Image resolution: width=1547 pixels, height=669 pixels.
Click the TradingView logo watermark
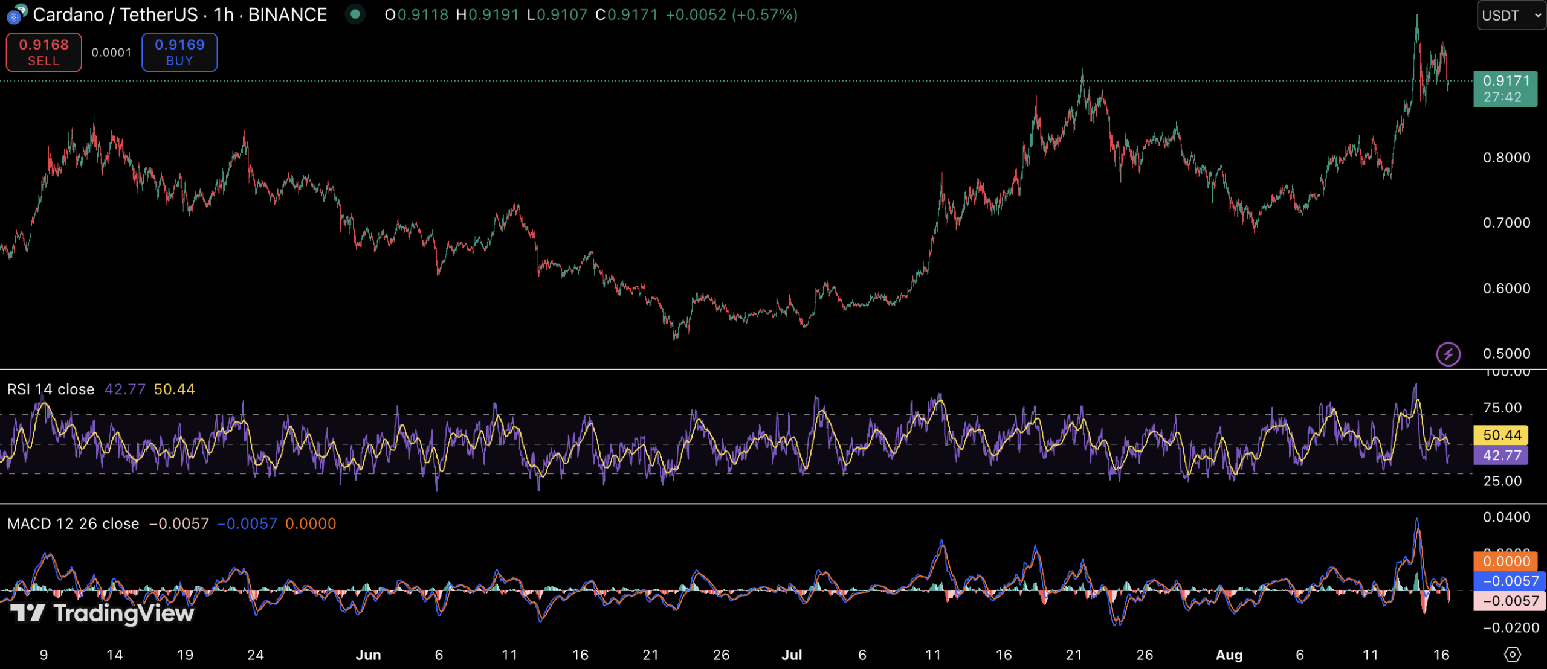(x=103, y=613)
